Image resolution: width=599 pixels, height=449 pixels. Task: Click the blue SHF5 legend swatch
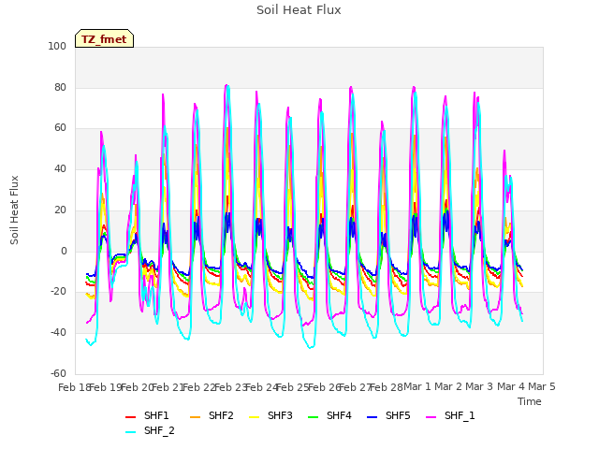373,417
